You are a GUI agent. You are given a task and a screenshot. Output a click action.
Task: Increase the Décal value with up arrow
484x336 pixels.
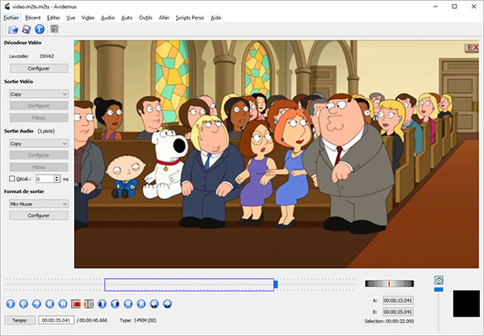point(56,177)
